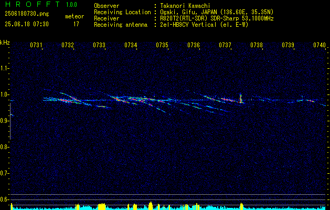Select the meteor count value 17
The height and width of the screenshot is (210, 330).
pos(76,24)
